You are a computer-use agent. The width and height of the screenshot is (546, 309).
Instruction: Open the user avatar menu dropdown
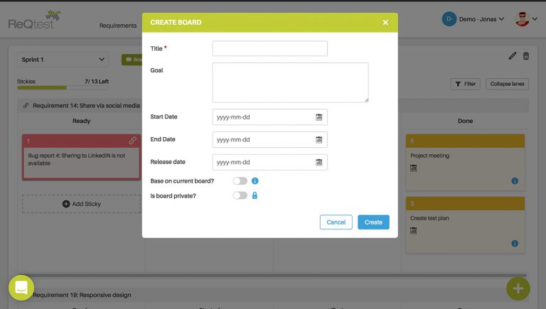tap(526, 19)
